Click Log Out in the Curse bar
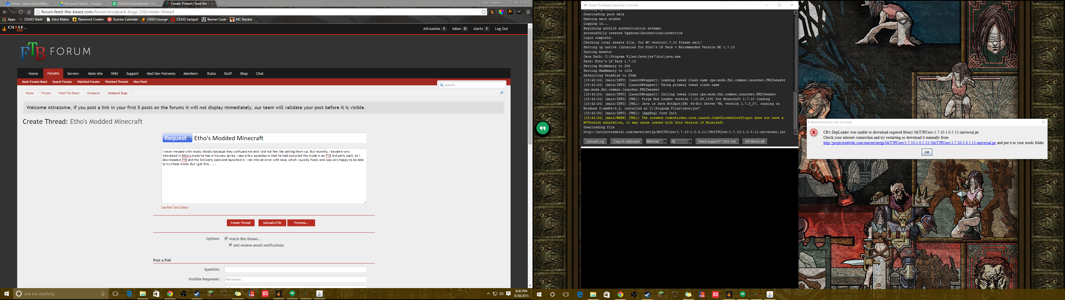 click(501, 29)
